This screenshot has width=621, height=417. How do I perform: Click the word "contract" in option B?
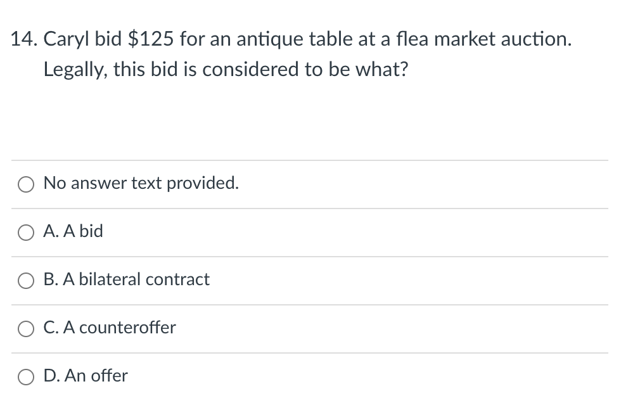point(181,280)
